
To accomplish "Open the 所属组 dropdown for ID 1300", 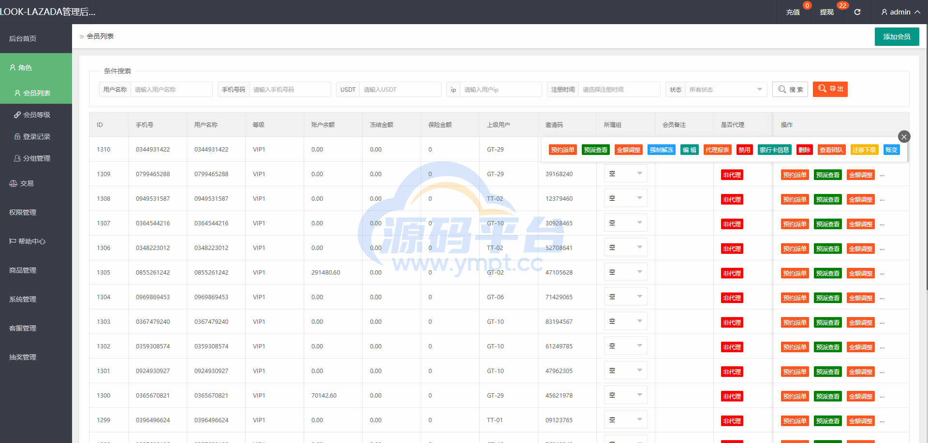I will coord(626,395).
